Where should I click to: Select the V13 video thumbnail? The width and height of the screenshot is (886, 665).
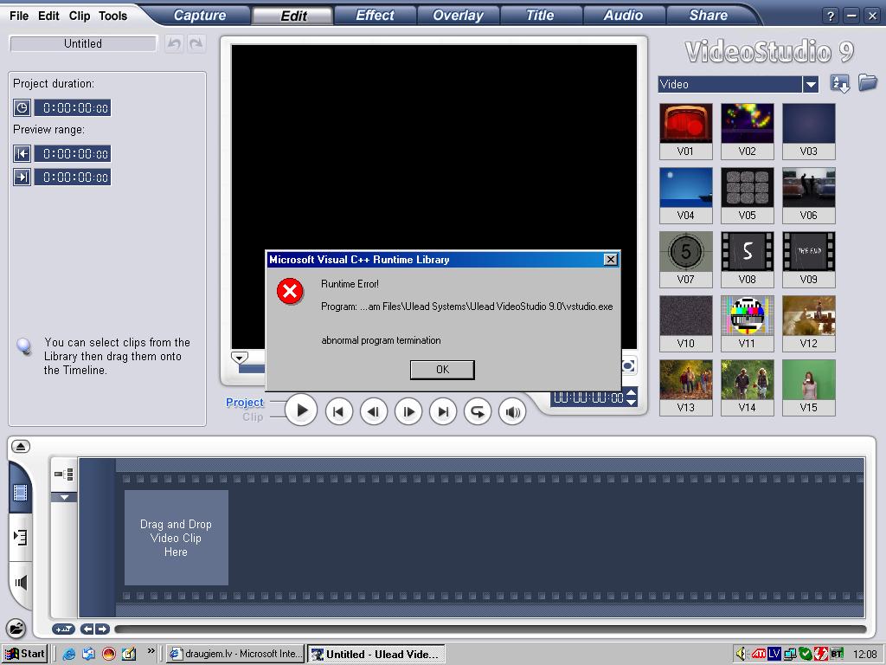[685, 387]
